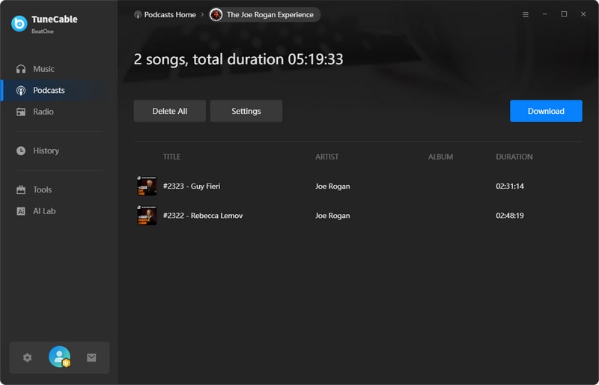This screenshot has width=599, height=385.
Task: Click Joe Rogan artist in Rebecca Lemov row
Action: click(332, 216)
